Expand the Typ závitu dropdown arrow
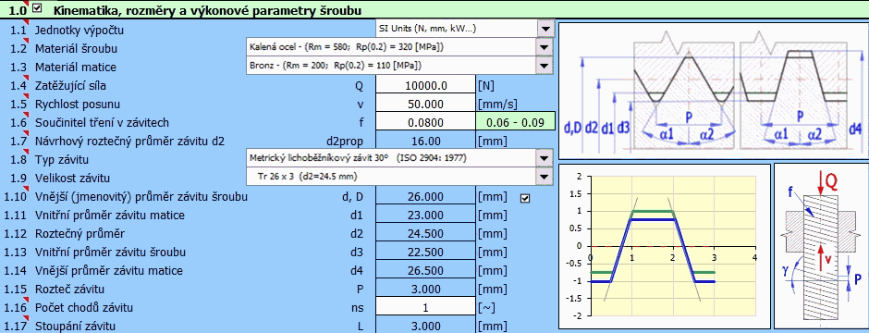 tap(545, 159)
